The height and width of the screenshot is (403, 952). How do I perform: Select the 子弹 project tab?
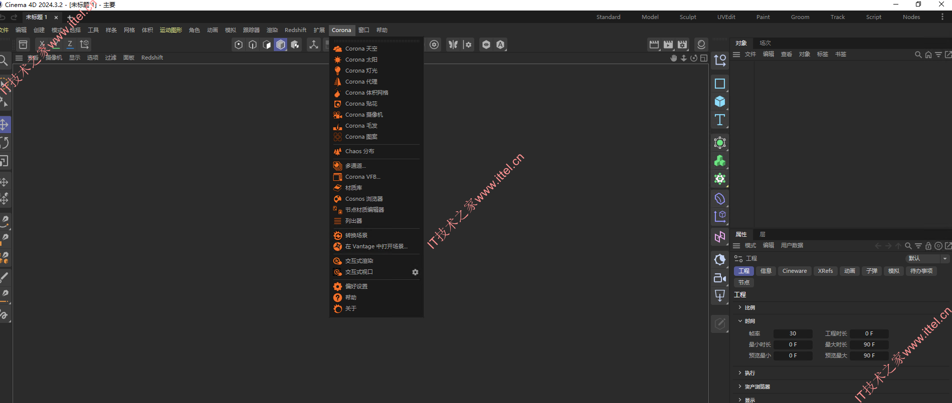tap(872, 271)
